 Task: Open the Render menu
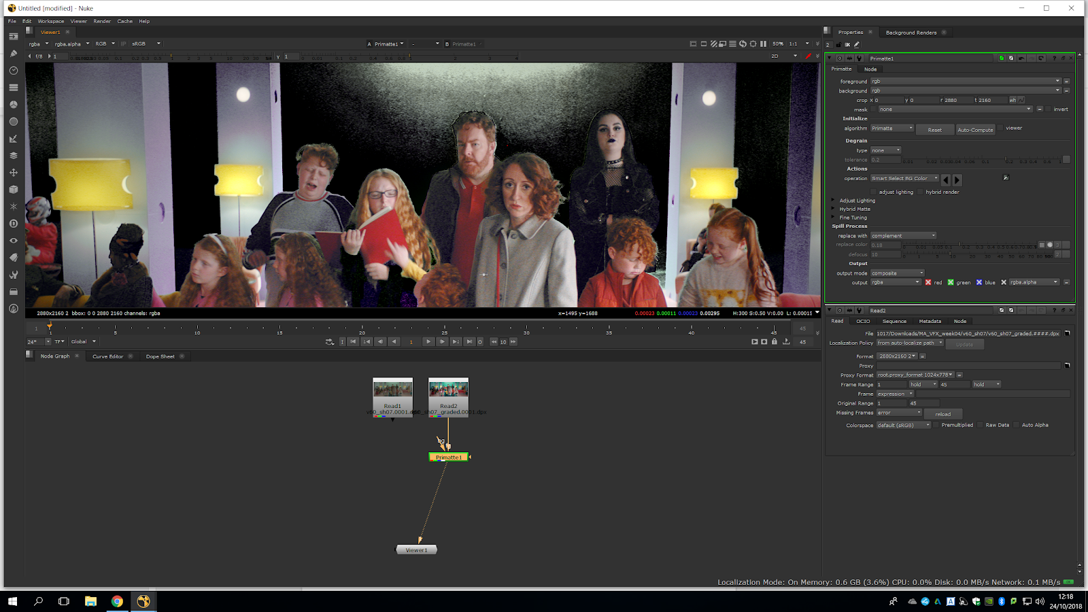tap(102, 21)
